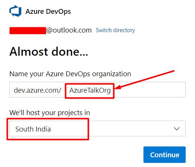The width and height of the screenshot is (195, 167).
Task: Click the Almost done heading
Action: 49,52
